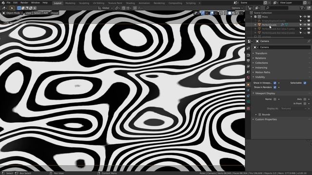Enable the Axis display checkbox
The height and width of the screenshot is (175, 312).
[305, 99]
